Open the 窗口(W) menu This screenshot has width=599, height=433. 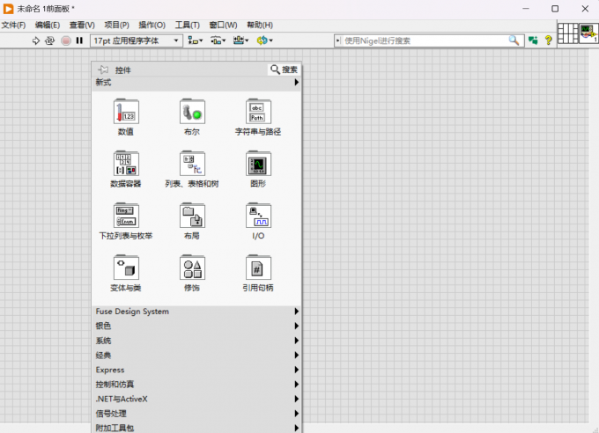click(x=223, y=26)
